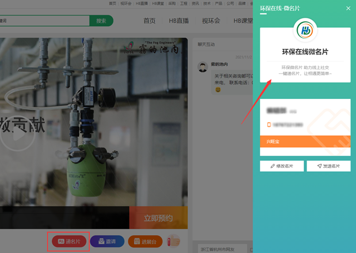Click the 雾的池内 logo on video
This screenshot has width=356, height=253.
coord(151,48)
